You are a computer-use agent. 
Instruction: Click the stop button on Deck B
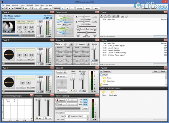click(25, 55)
